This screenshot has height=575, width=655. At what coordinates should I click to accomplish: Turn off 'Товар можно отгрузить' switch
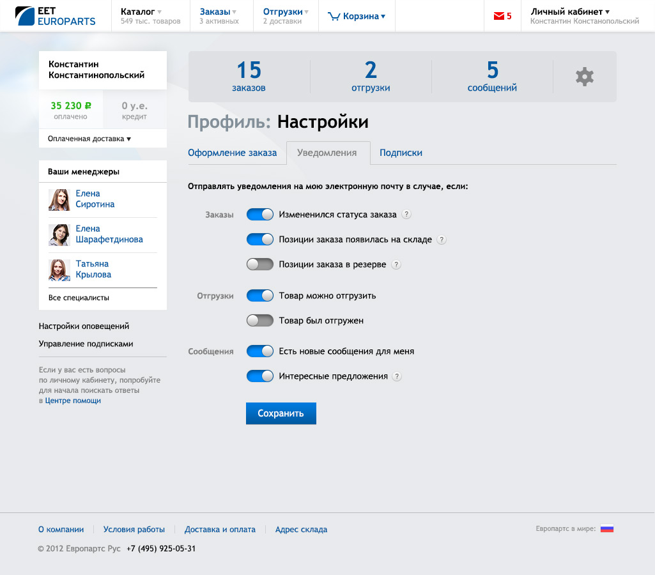pyautogui.click(x=260, y=295)
